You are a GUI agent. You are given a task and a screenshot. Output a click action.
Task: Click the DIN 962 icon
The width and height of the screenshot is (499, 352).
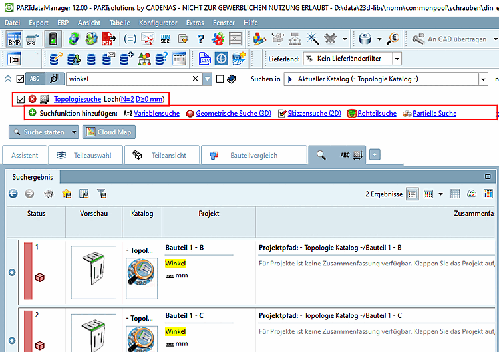point(165,39)
